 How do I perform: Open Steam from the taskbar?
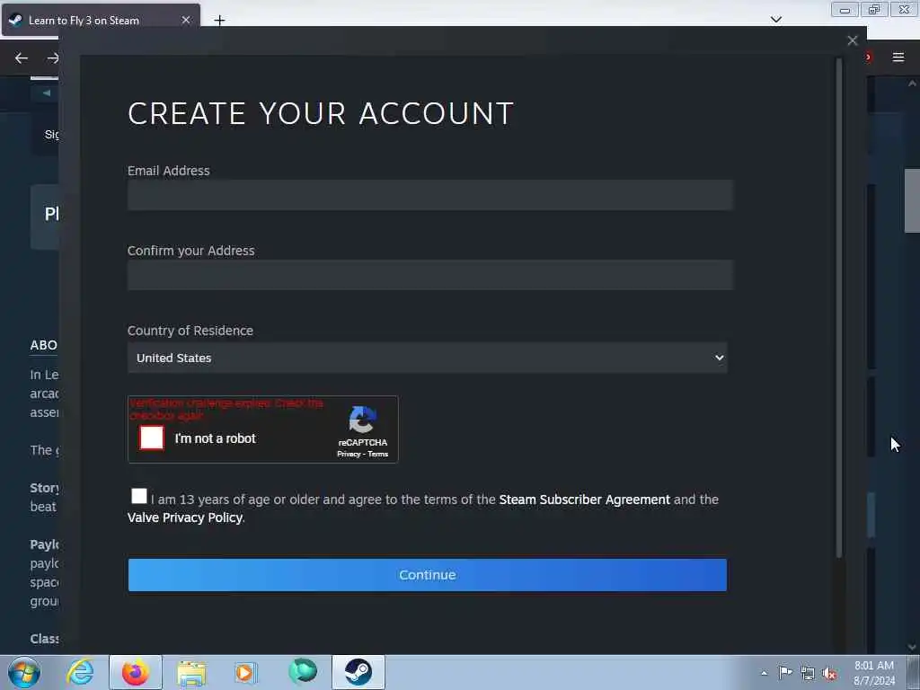point(358,672)
